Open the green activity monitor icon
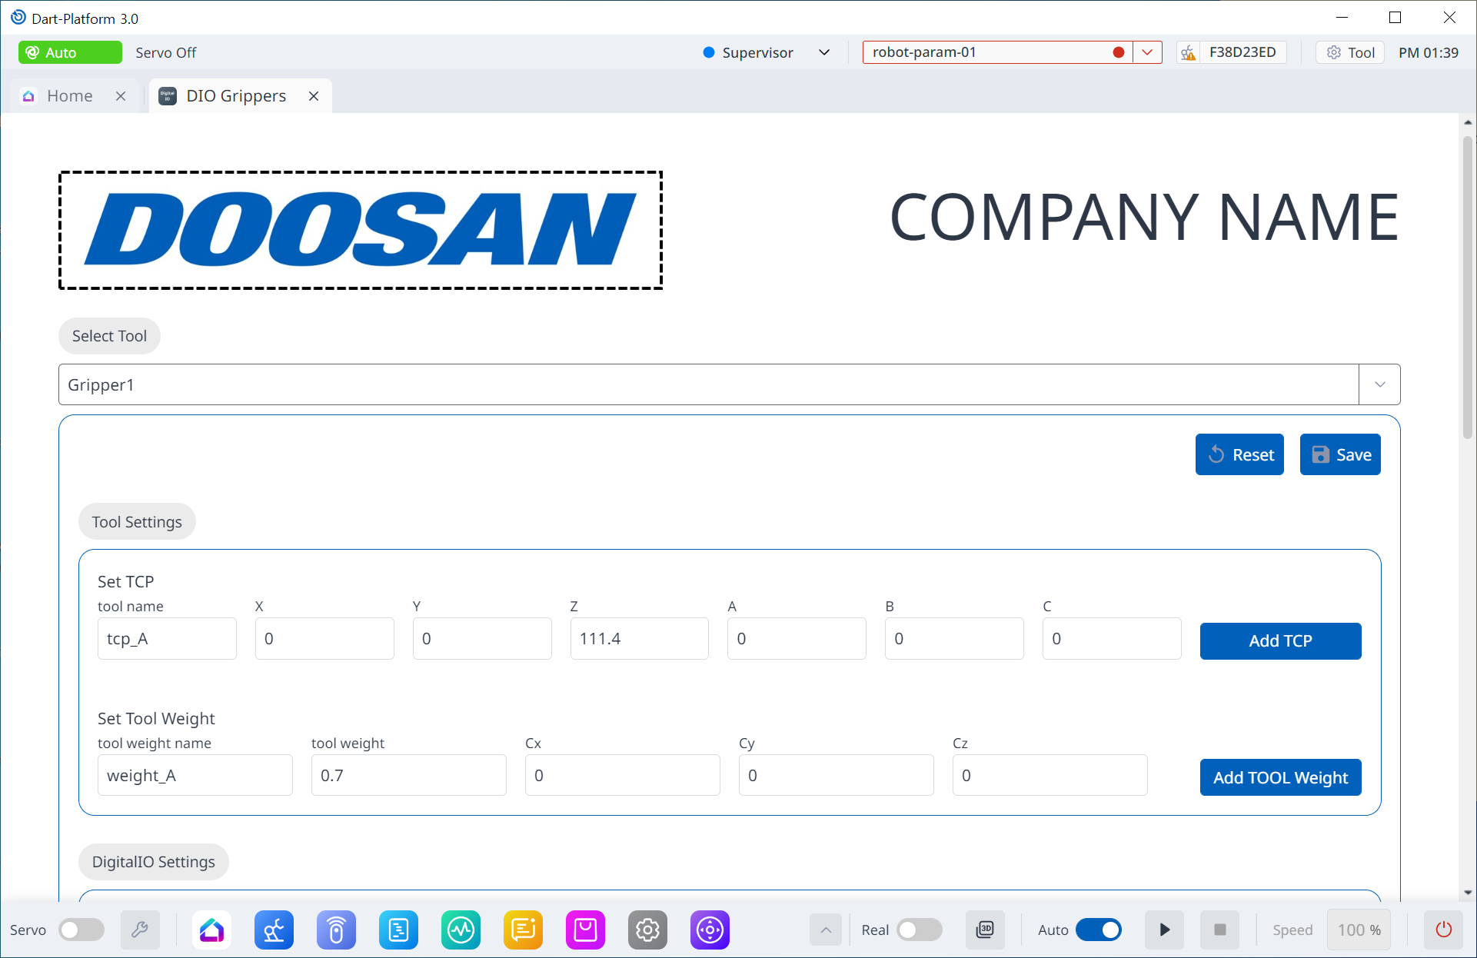The width and height of the screenshot is (1477, 958). pos(461,930)
